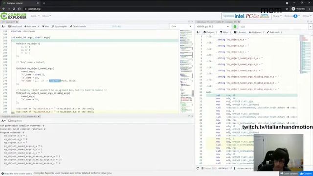Close the Compiler Explorer browser tab
This screenshot has width=313, height=176.
coord(38,3)
